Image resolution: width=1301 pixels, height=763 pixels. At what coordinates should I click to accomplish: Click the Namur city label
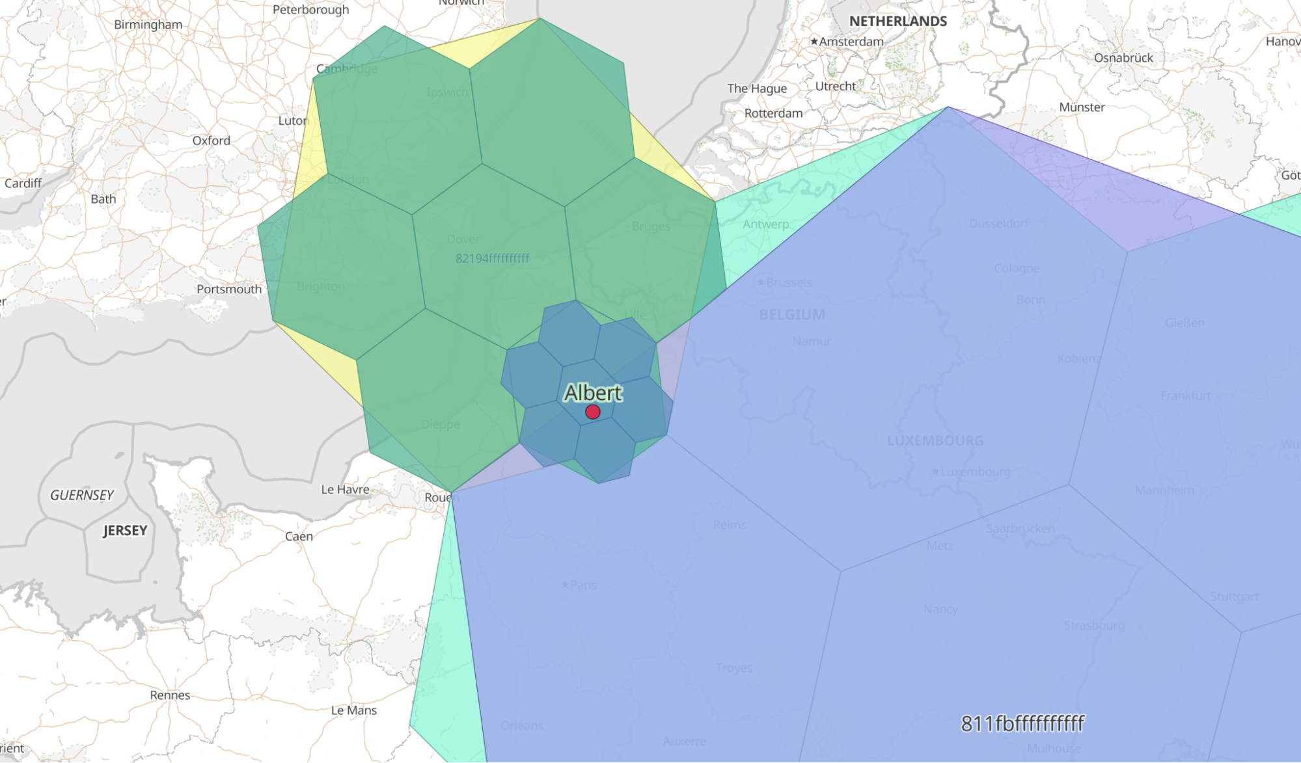812,341
